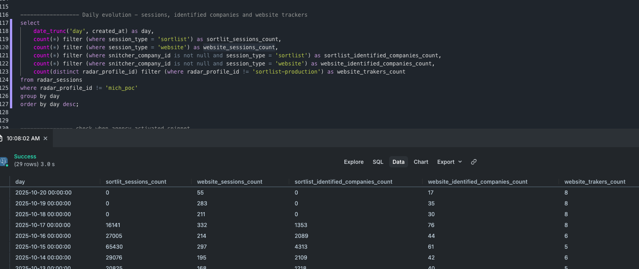Image resolution: width=639 pixels, height=269 pixels.
Task: Click the website sessions cell 283
Action: tap(202, 204)
